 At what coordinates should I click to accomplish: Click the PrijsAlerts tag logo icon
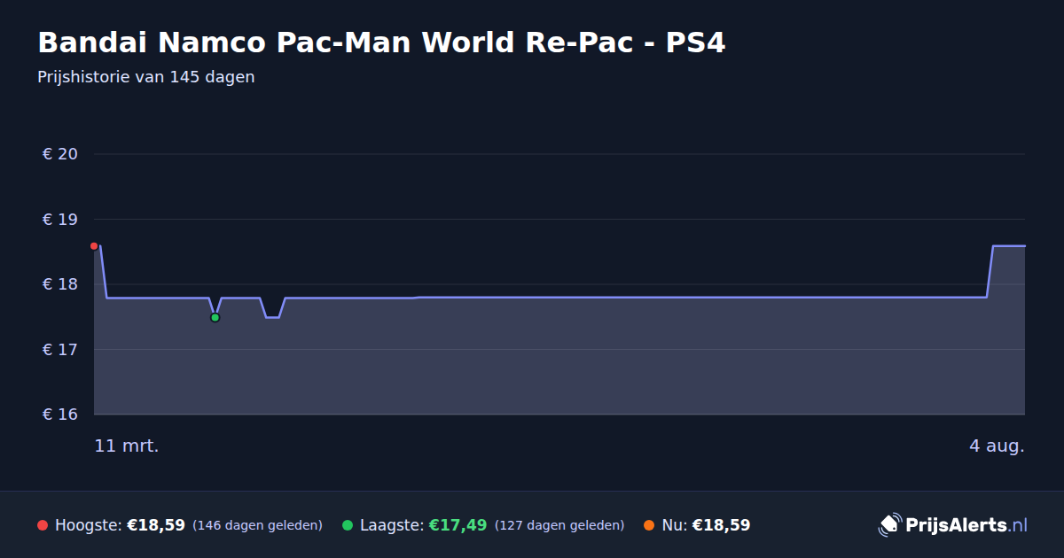889,524
